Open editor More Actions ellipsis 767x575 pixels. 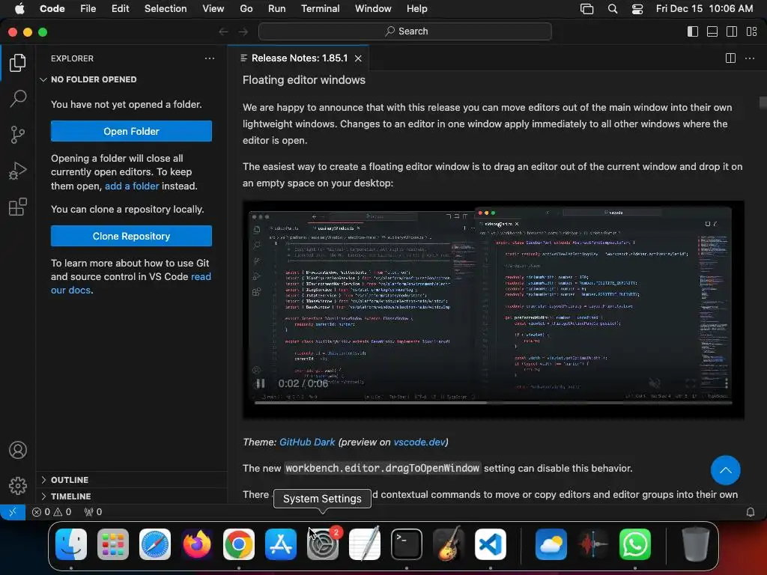click(x=749, y=58)
